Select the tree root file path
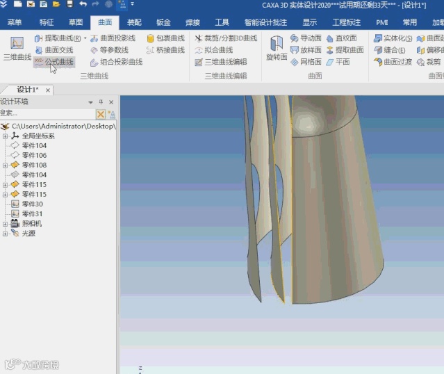444x374 pixels. [x=64, y=126]
